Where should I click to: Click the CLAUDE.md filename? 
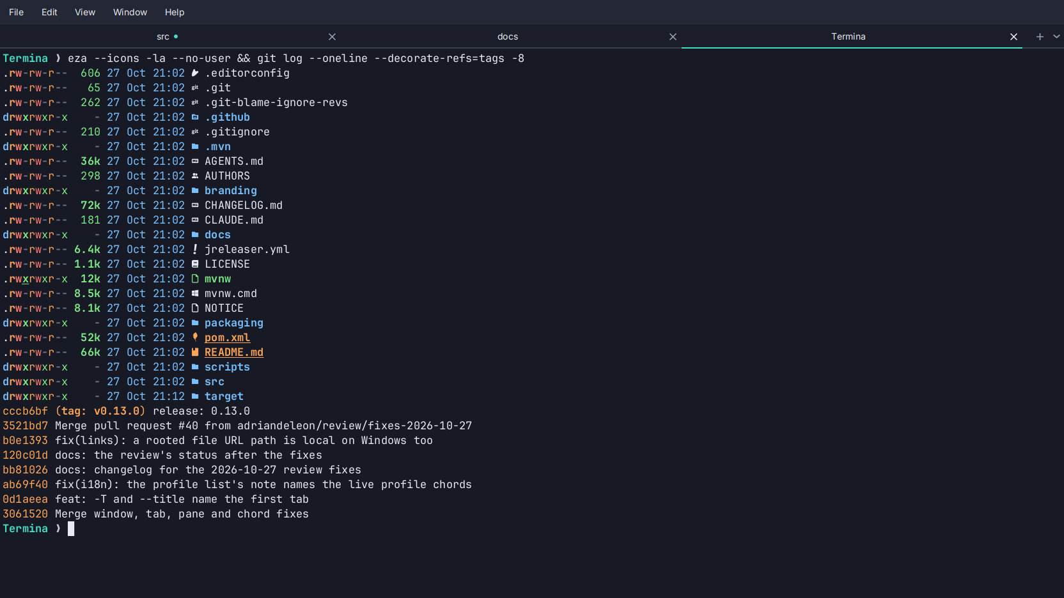coord(234,220)
